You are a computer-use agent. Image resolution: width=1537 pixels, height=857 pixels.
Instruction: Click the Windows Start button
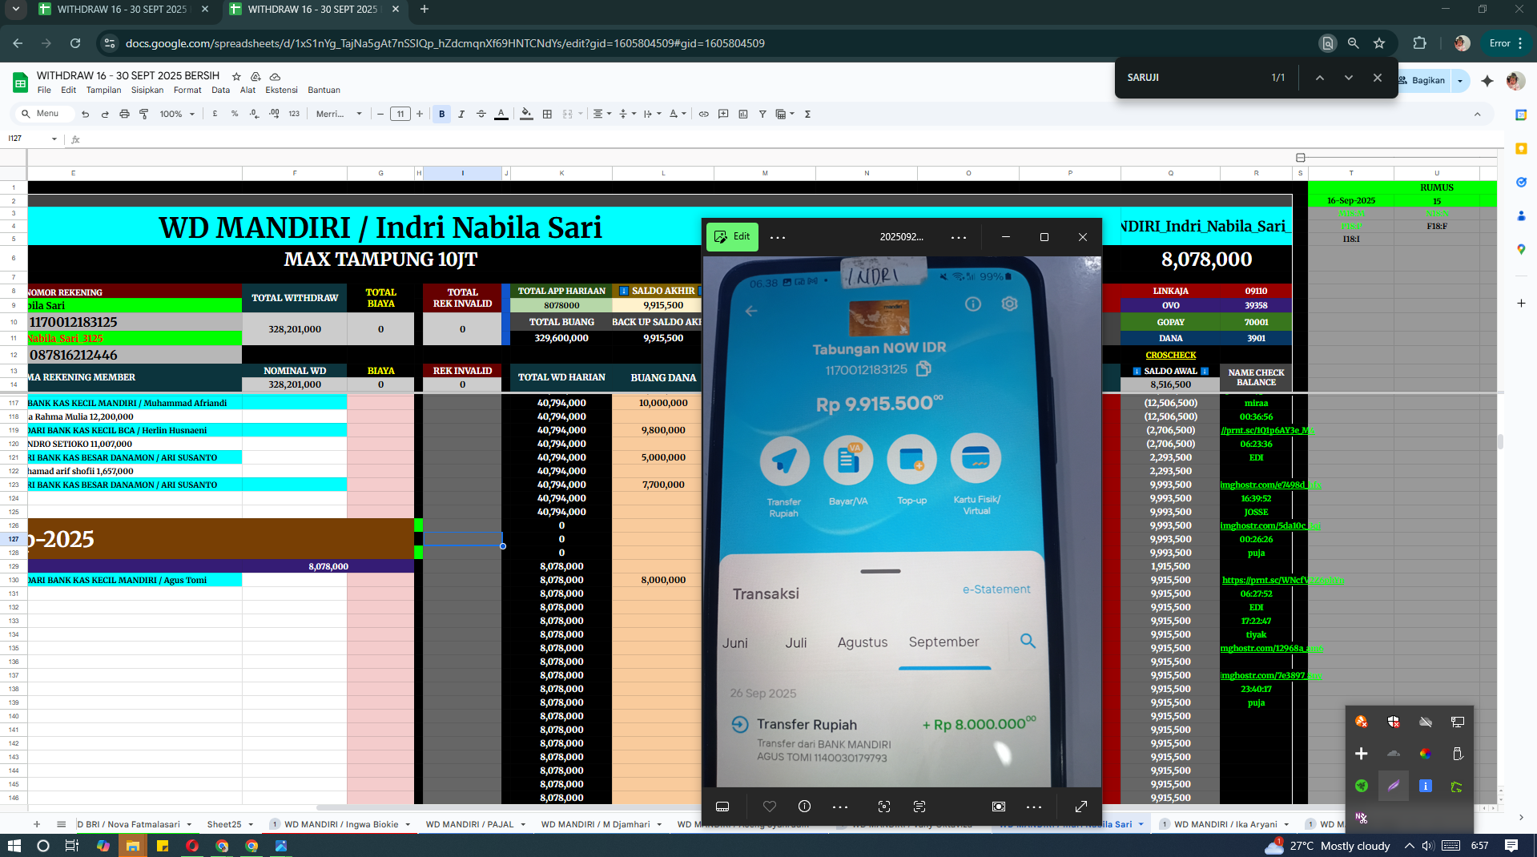(x=14, y=846)
